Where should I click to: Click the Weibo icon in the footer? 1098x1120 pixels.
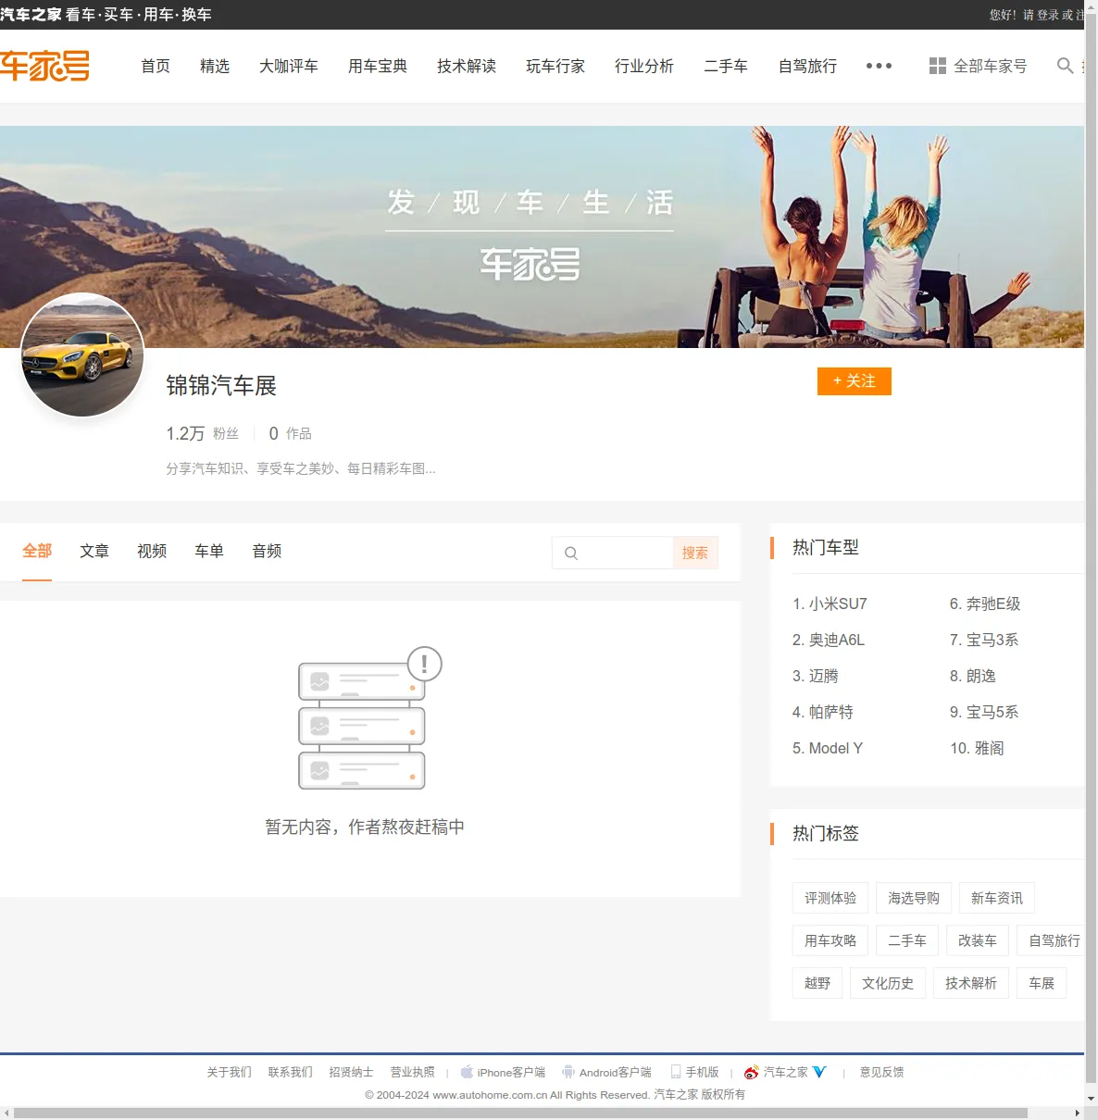[751, 1072]
